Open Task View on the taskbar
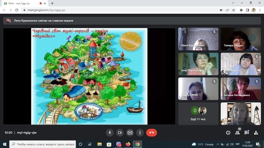Image resolution: width=264 pixels, height=148 pixels. 90,144
